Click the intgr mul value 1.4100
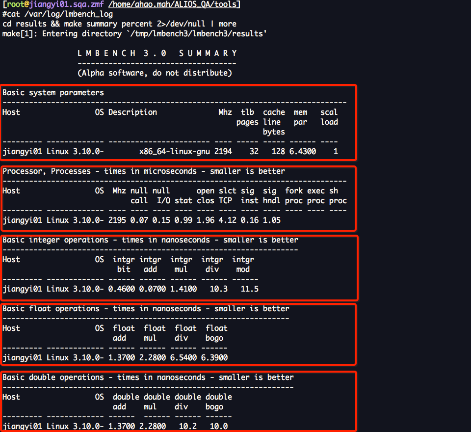This screenshot has width=471, height=432. tap(183, 289)
